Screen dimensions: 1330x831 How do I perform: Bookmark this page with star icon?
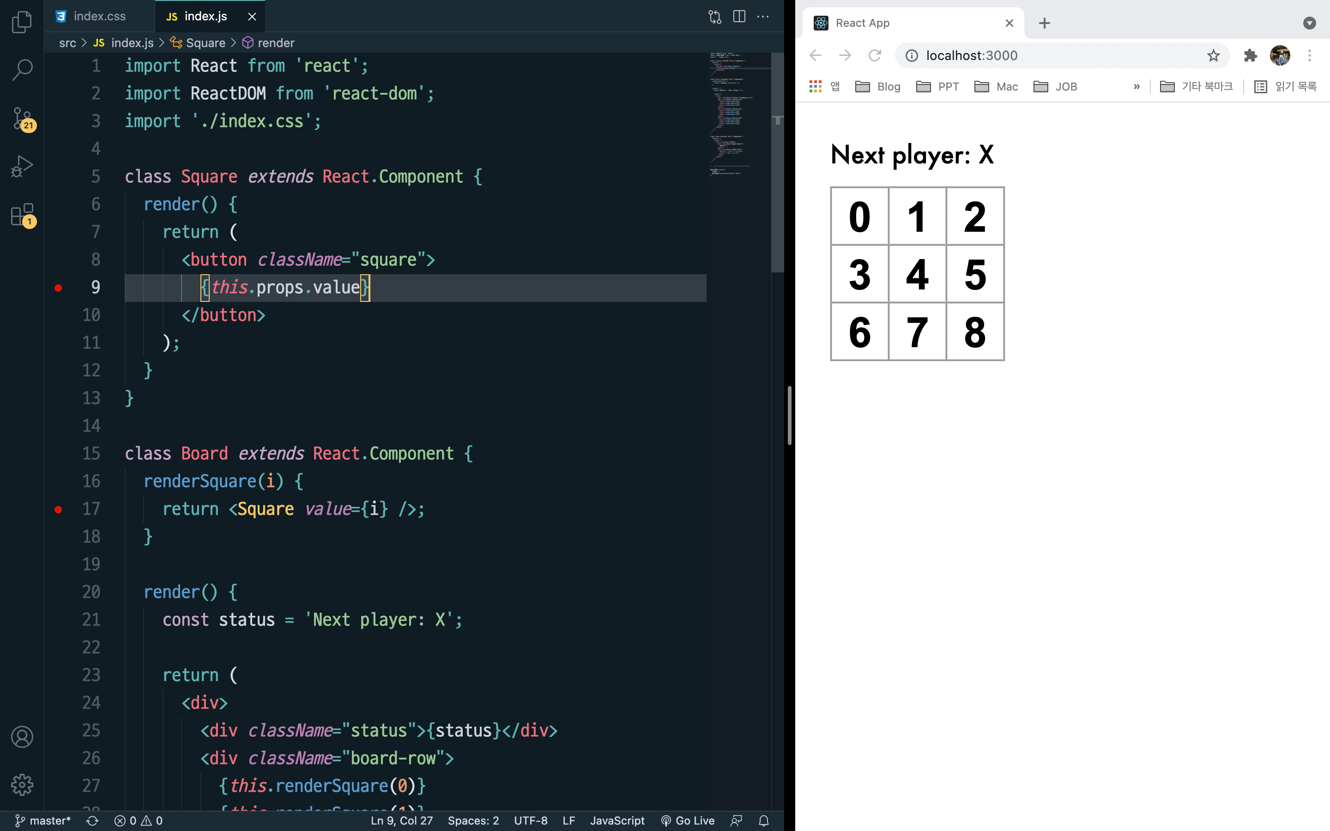[x=1213, y=55]
